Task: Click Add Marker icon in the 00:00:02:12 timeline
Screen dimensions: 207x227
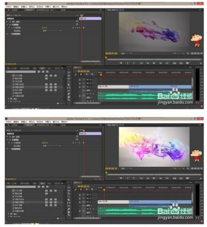Action: click(87, 189)
